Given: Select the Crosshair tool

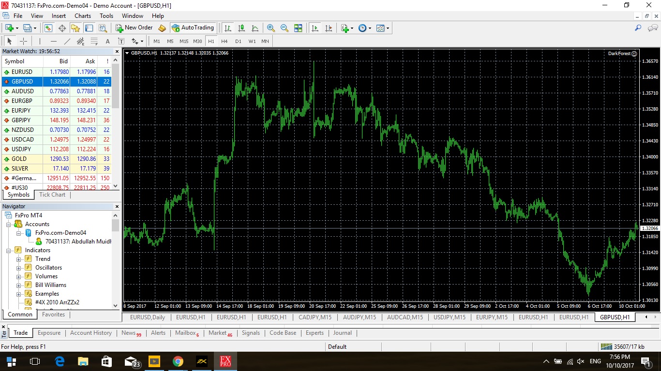Looking at the screenshot, I should pos(23,41).
